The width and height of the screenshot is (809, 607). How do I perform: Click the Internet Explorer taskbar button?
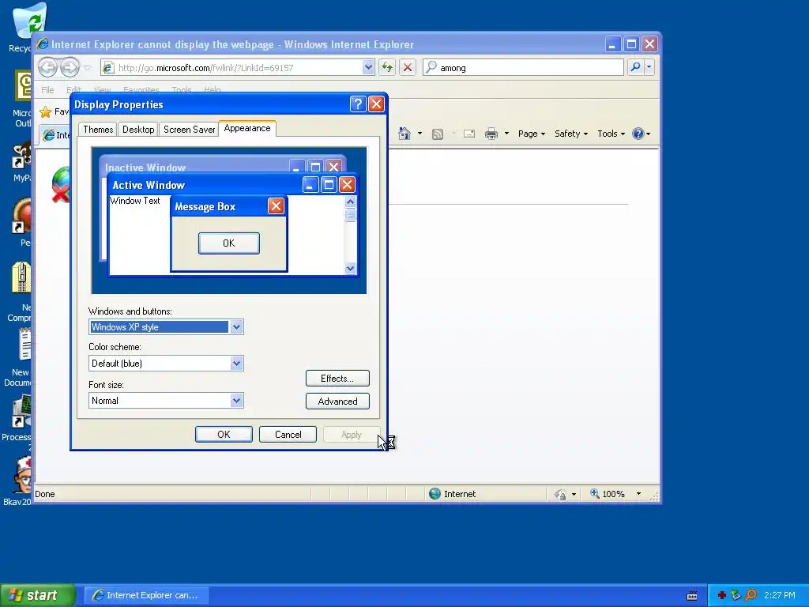pyautogui.click(x=146, y=596)
